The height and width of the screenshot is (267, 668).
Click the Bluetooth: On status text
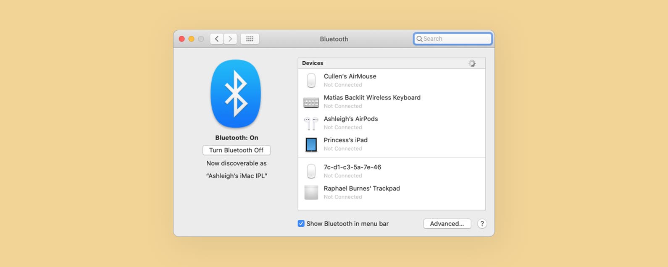coord(237,138)
